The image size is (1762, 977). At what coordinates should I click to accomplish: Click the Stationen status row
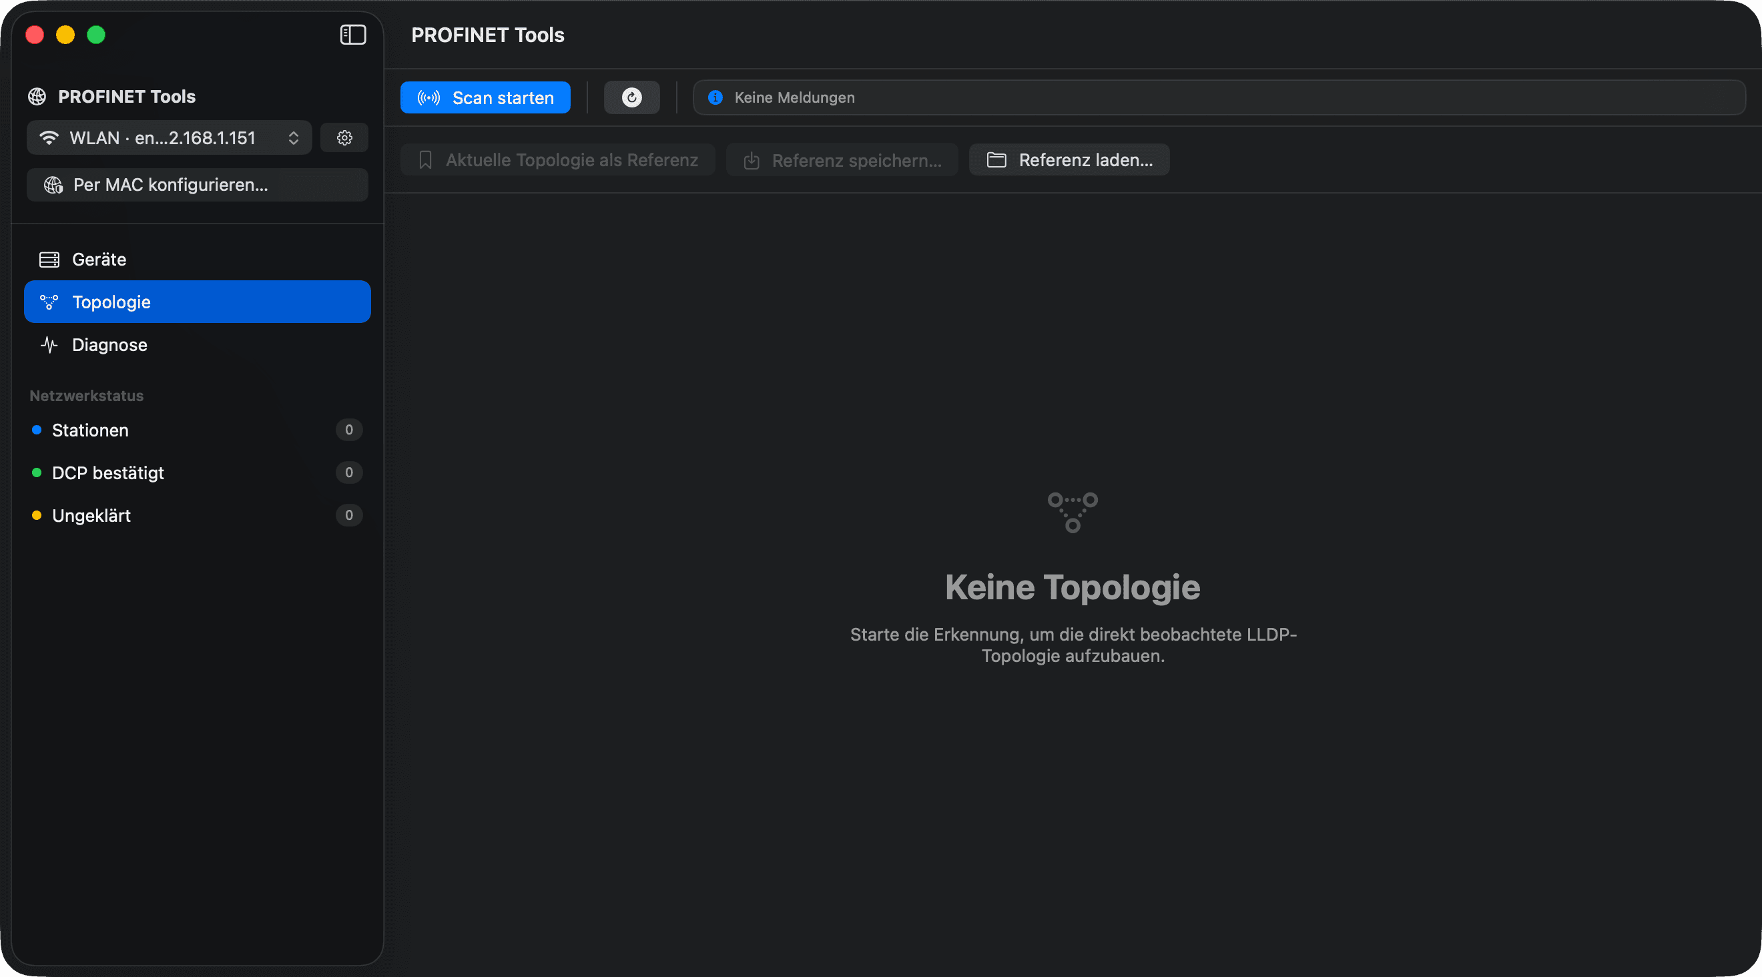[x=197, y=430]
